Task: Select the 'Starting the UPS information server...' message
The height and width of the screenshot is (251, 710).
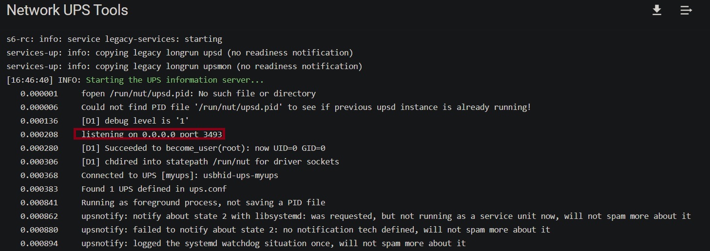Action: [x=174, y=80]
